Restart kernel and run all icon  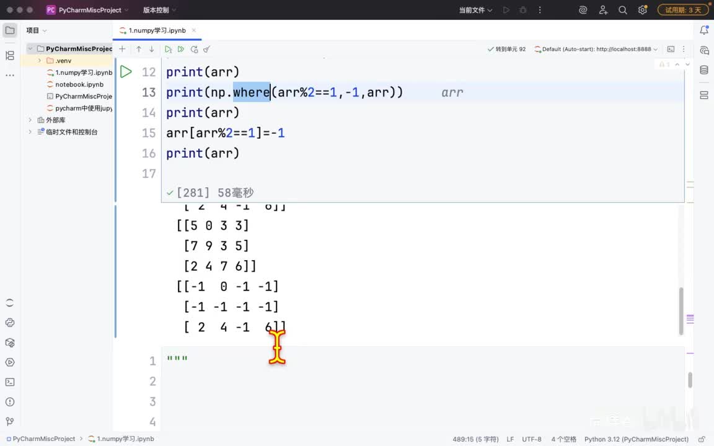pyautogui.click(x=194, y=49)
